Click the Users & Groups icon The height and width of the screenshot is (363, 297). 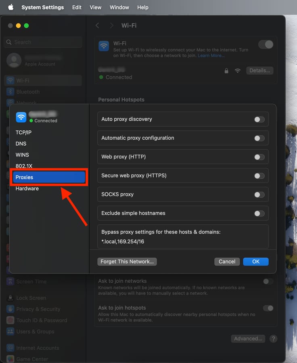[x=10, y=331]
